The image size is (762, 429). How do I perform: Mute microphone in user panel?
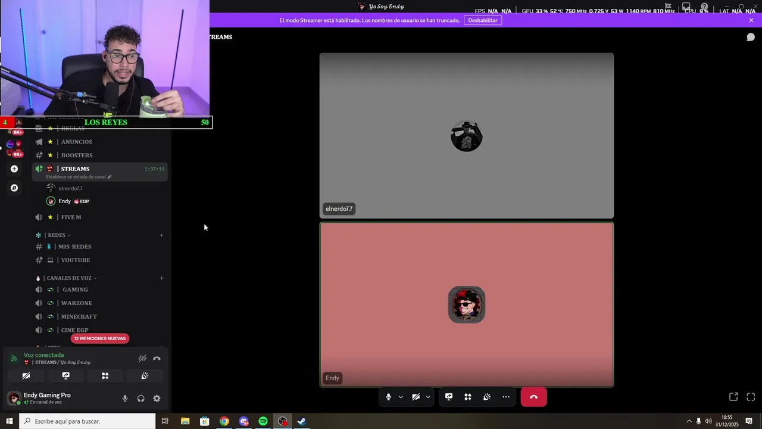pyautogui.click(x=125, y=399)
